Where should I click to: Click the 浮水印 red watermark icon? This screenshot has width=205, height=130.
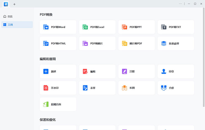point(46,88)
